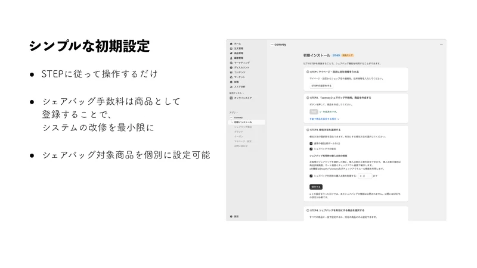The width and height of the screenshot is (477, 268).
Task: Open シェアバッグ商品 in the app submenu
Action: click(x=243, y=127)
